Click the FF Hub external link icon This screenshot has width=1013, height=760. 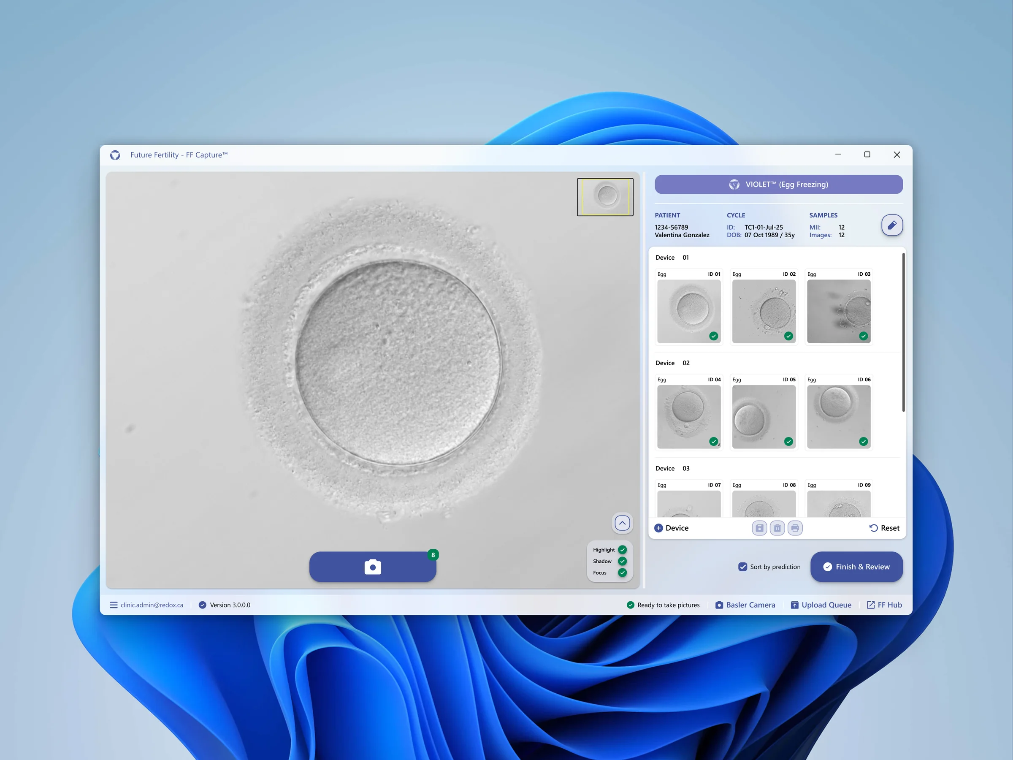871,605
